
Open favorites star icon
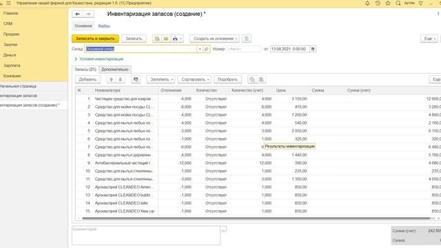click(x=388, y=3)
